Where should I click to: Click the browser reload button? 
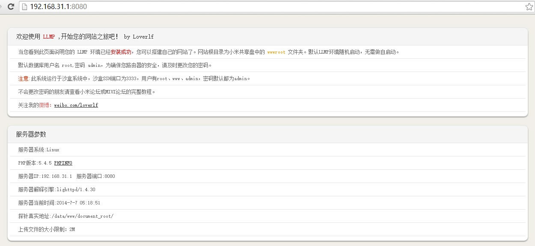(11, 6)
